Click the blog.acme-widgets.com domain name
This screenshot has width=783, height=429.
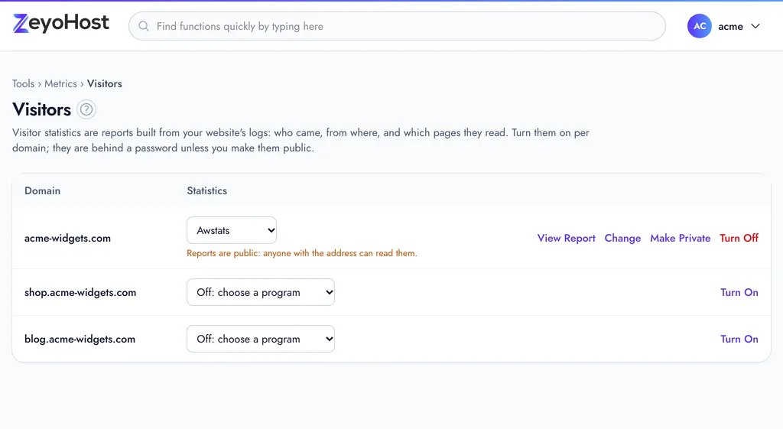click(x=80, y=339)
